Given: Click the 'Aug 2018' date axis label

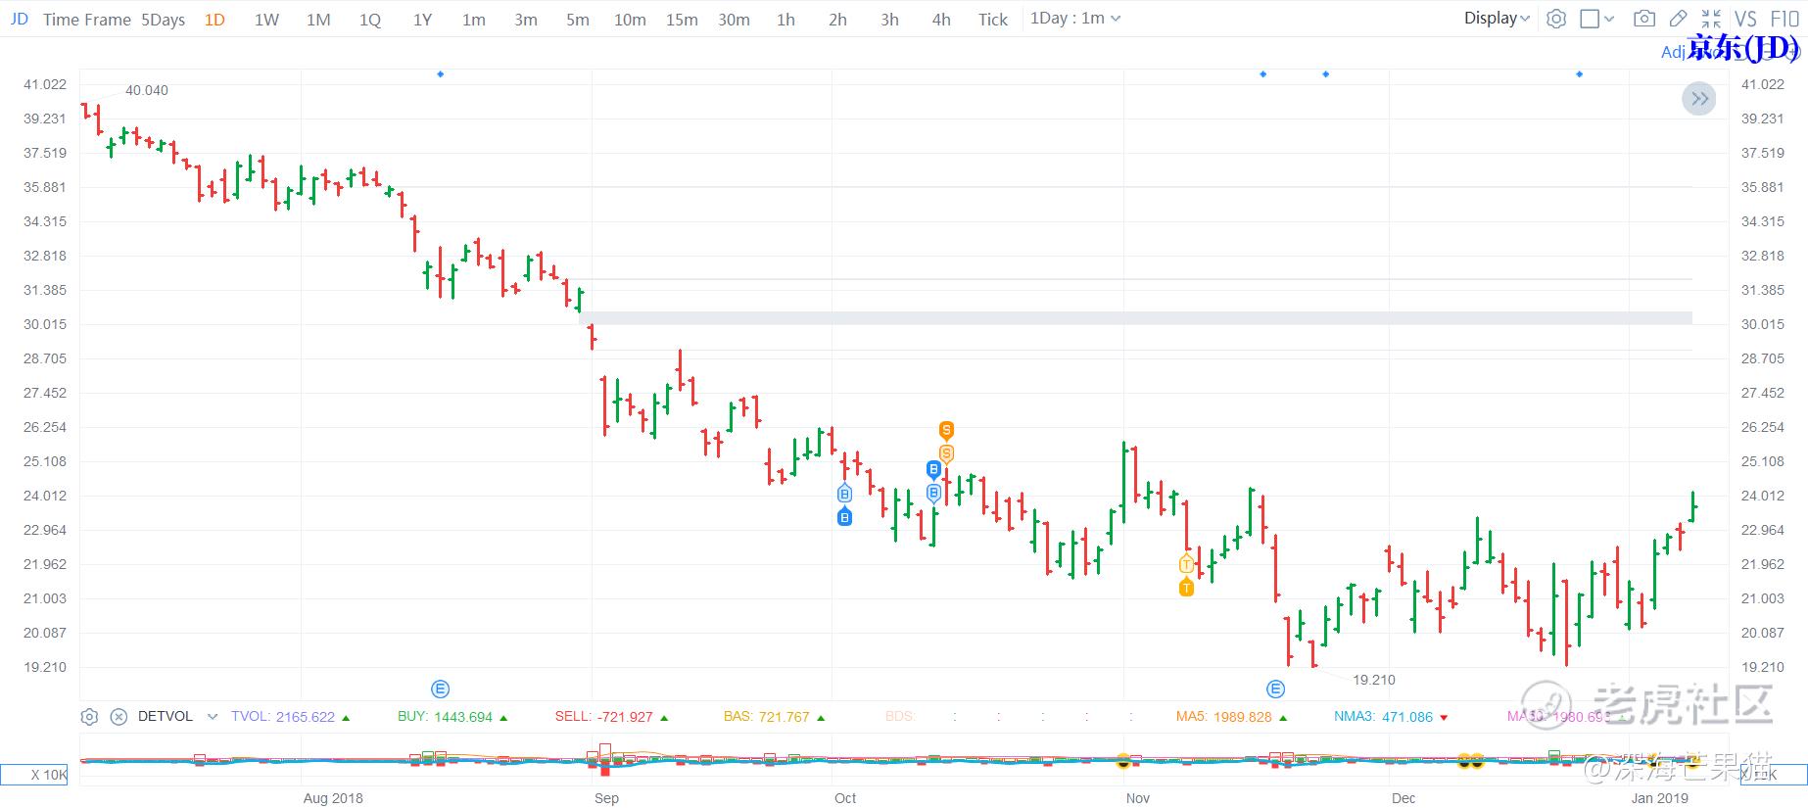Looking at the screenshot, I should [333, 798].
